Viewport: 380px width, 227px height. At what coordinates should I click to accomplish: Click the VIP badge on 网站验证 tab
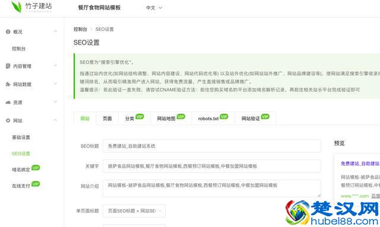265,116
